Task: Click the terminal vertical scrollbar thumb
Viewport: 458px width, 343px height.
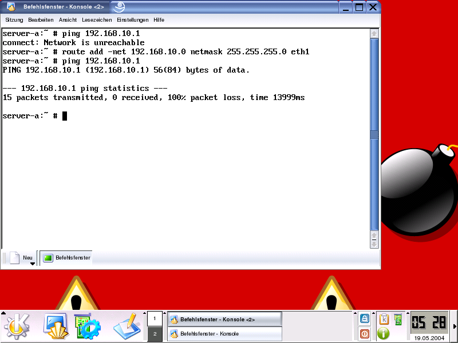Action: pos(374,134)
